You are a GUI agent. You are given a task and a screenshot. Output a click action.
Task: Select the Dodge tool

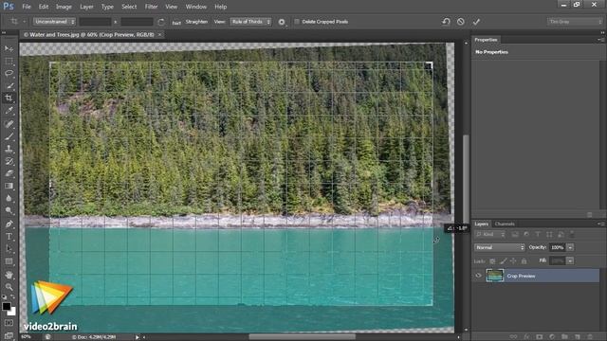[9, 210]
